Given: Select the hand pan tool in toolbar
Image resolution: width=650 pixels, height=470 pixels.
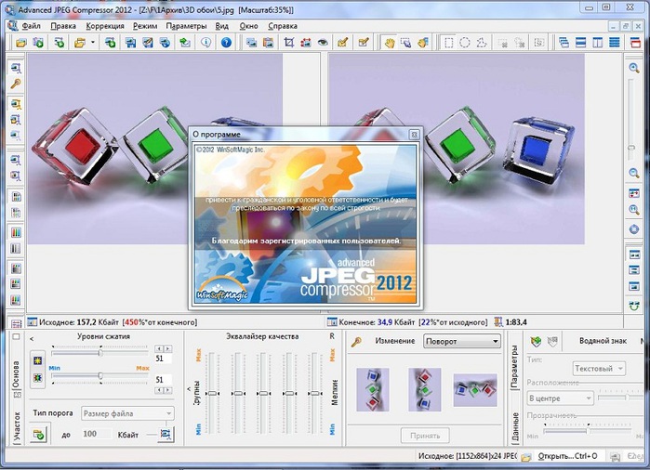Looking at the screenshot, I should coord(389,43).
